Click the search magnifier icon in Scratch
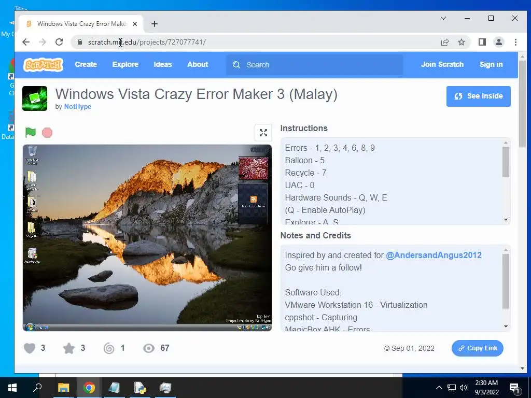 pos(236,65)
